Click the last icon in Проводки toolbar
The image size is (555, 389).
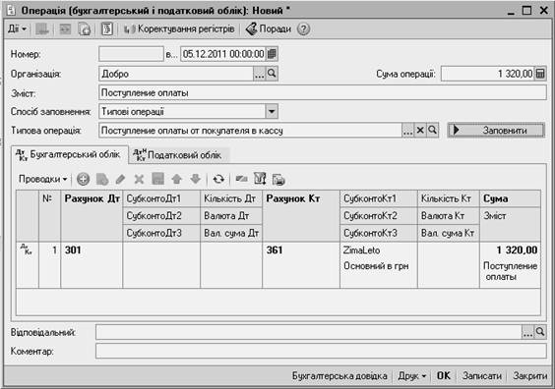(x=278, y=180)
